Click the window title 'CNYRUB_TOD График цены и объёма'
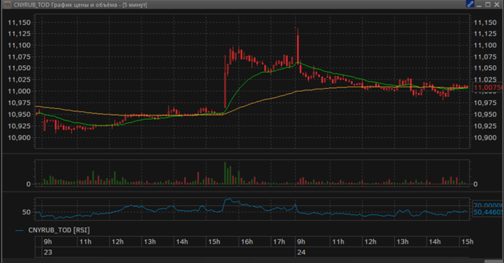The width and height of the screenshot is (504, 263). click(x=65, y=5)
